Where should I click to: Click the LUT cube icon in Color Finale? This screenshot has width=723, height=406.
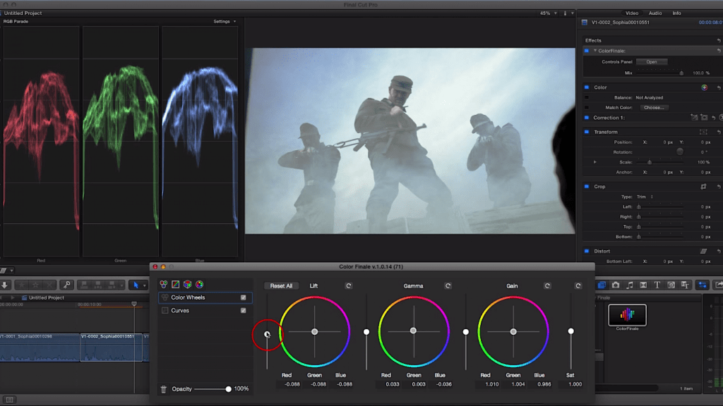tap(187, 285)
